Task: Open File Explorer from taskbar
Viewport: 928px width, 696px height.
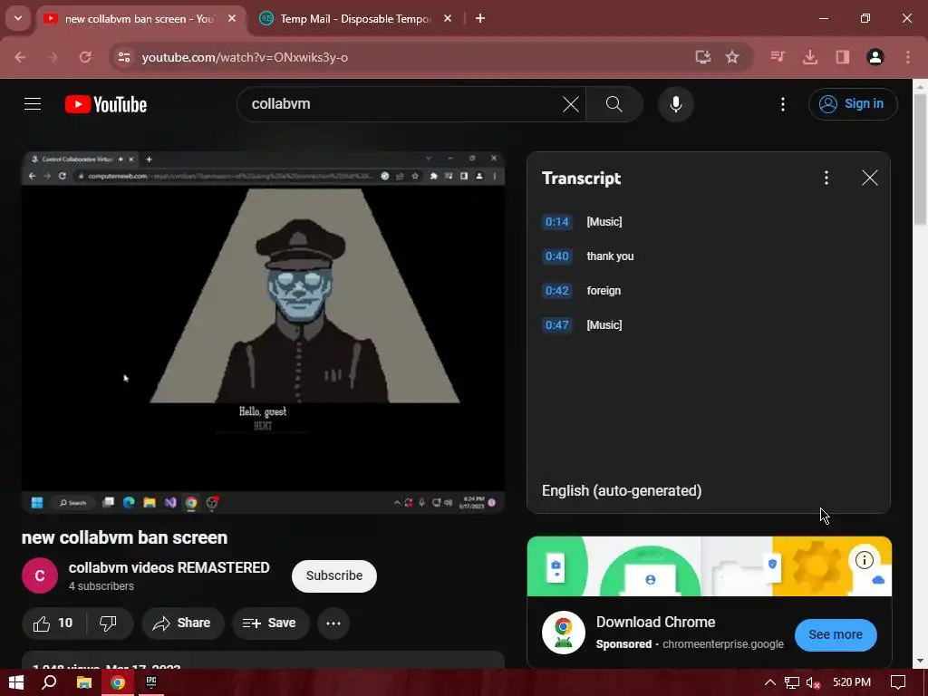Action: 84,682
